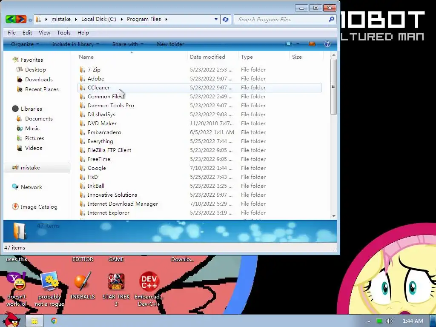Click the FileZilla FTP Client folder icon

(x=82, y=150)
